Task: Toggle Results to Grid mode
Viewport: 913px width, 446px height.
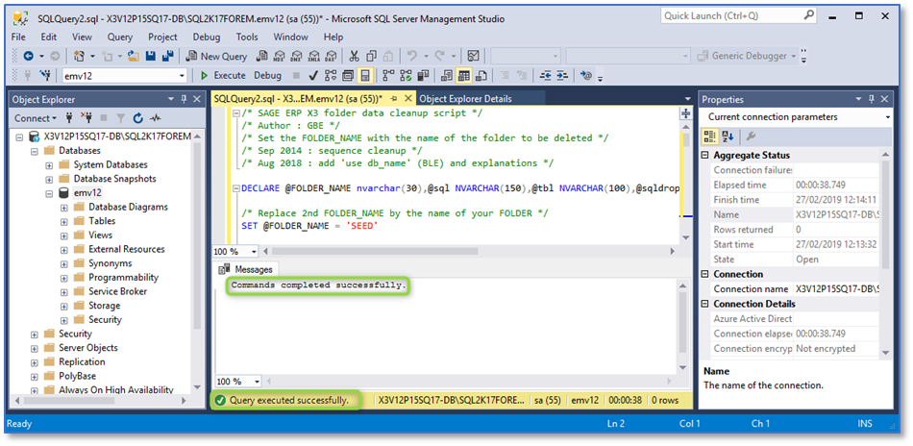Action: pyautogui.click(x=463, y=75)
